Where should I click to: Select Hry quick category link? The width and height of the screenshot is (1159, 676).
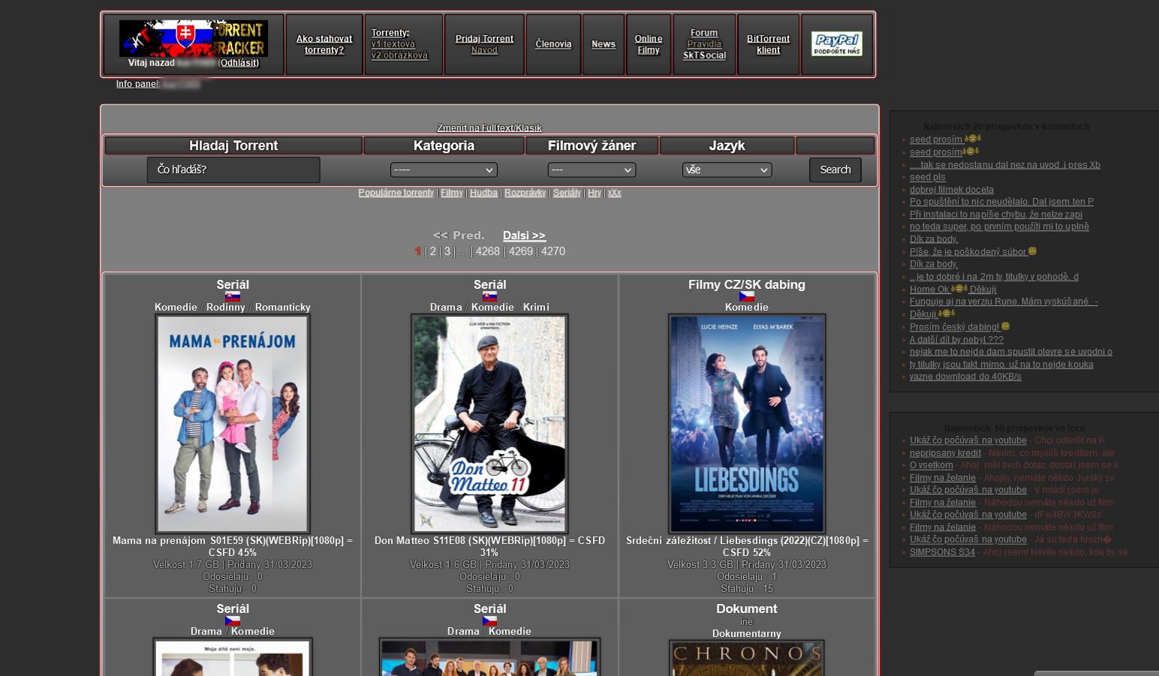595,193
